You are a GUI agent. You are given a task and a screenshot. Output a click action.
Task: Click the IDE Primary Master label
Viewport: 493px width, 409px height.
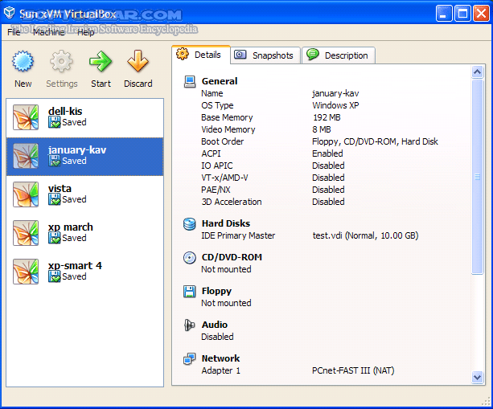pos(238,235)
